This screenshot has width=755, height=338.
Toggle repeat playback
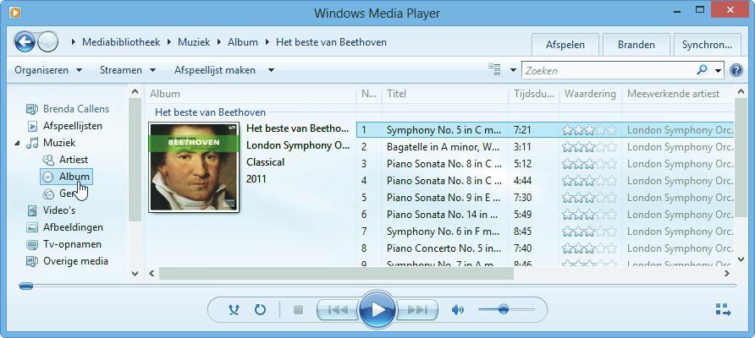point(260,310)
